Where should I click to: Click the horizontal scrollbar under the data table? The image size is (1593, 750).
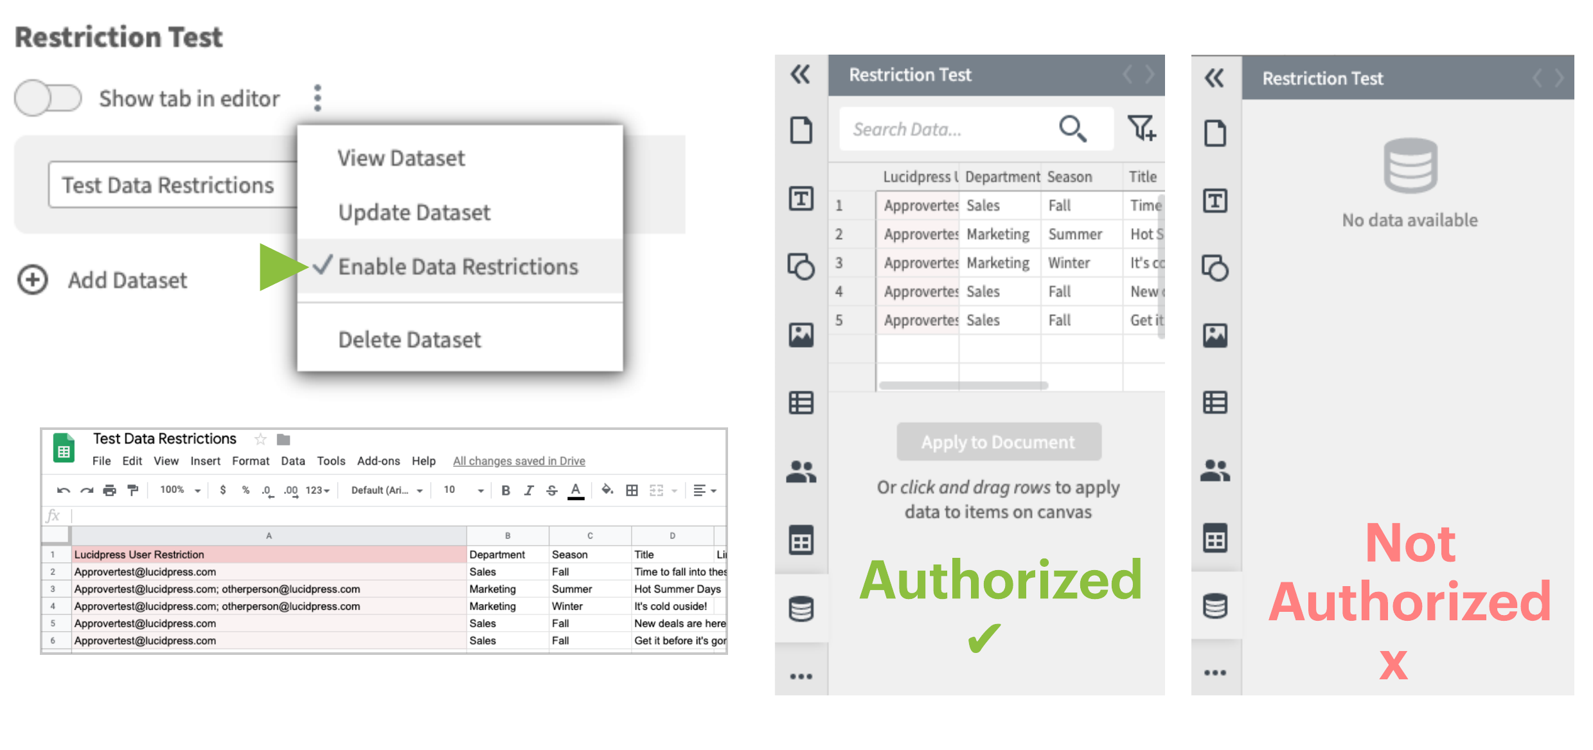tap(963, 386)
